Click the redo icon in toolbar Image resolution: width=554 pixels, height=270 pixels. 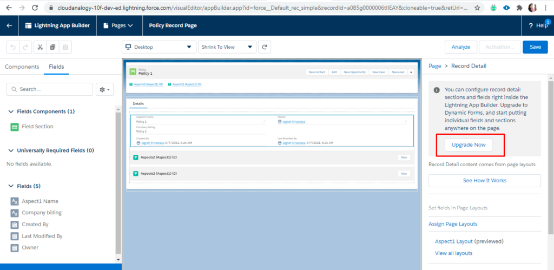point(25,47)
